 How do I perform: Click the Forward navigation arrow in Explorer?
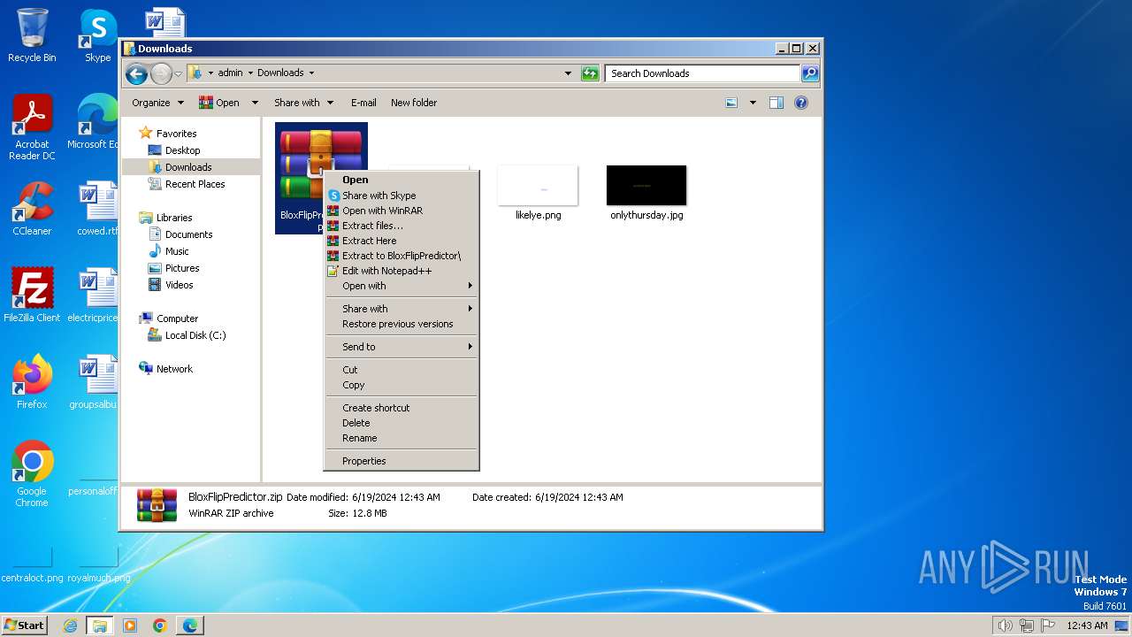pos(161,73)
